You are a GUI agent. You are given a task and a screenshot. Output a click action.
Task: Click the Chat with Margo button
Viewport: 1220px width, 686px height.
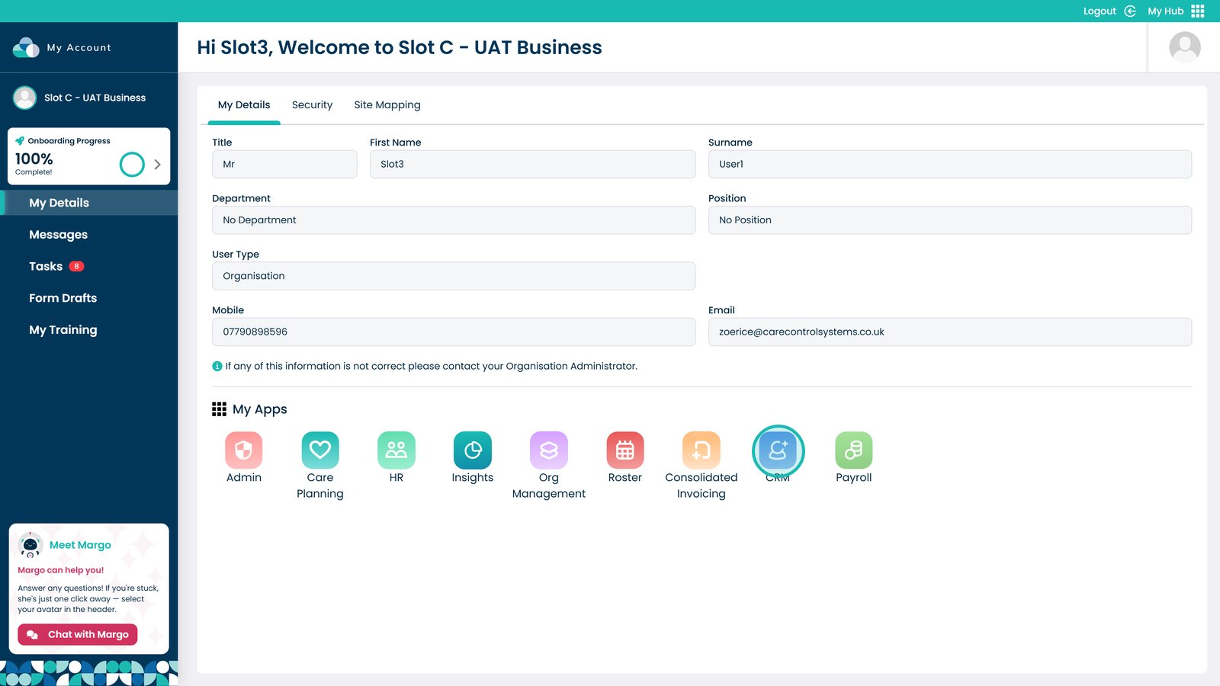coord(78,634)
